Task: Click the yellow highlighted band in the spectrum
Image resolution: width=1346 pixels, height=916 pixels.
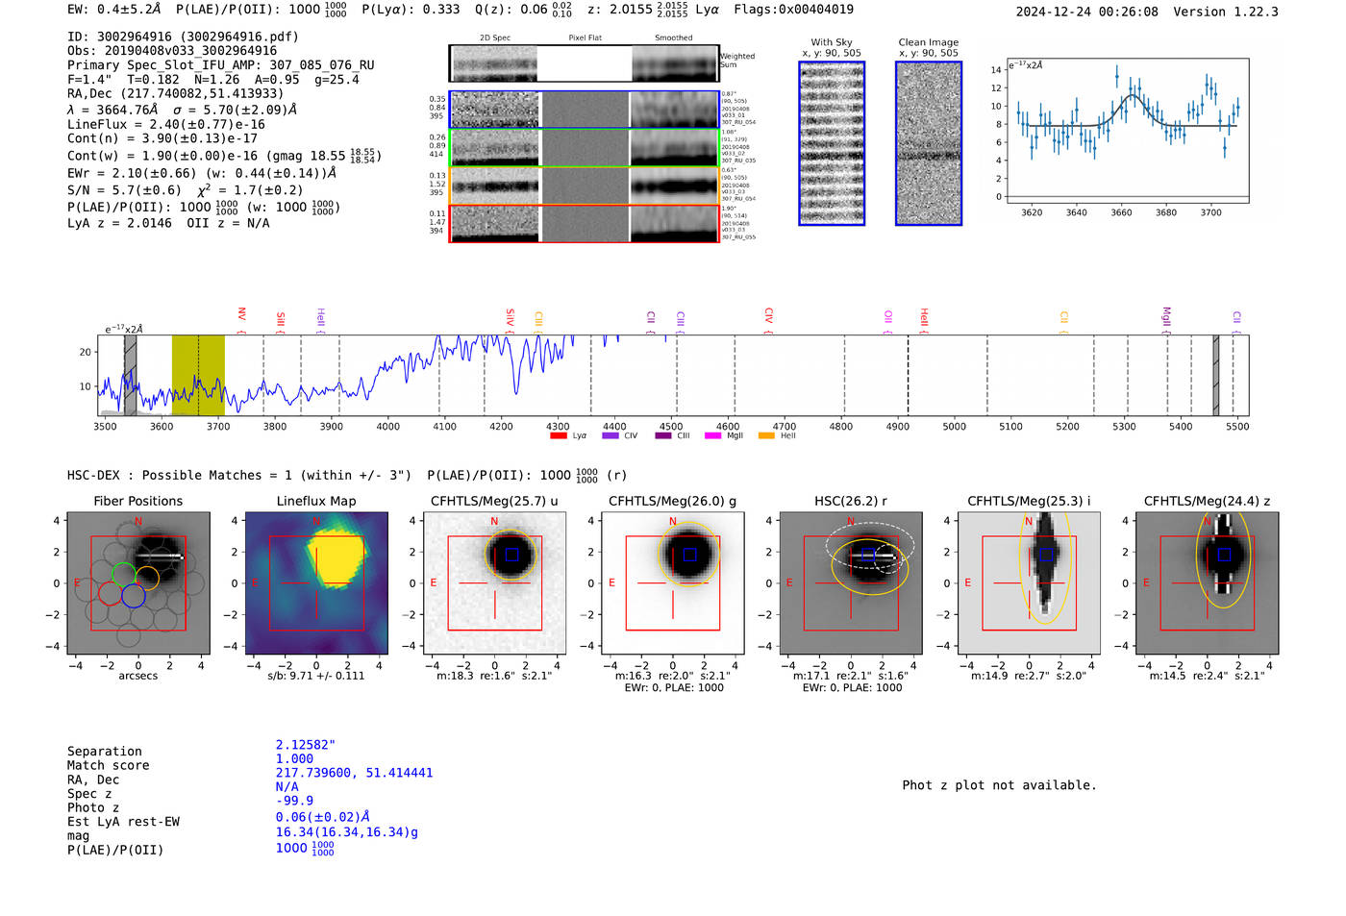Action: (x=198, y=375)
